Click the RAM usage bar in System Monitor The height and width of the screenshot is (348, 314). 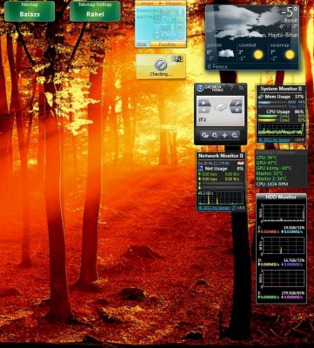coord(271,103)
